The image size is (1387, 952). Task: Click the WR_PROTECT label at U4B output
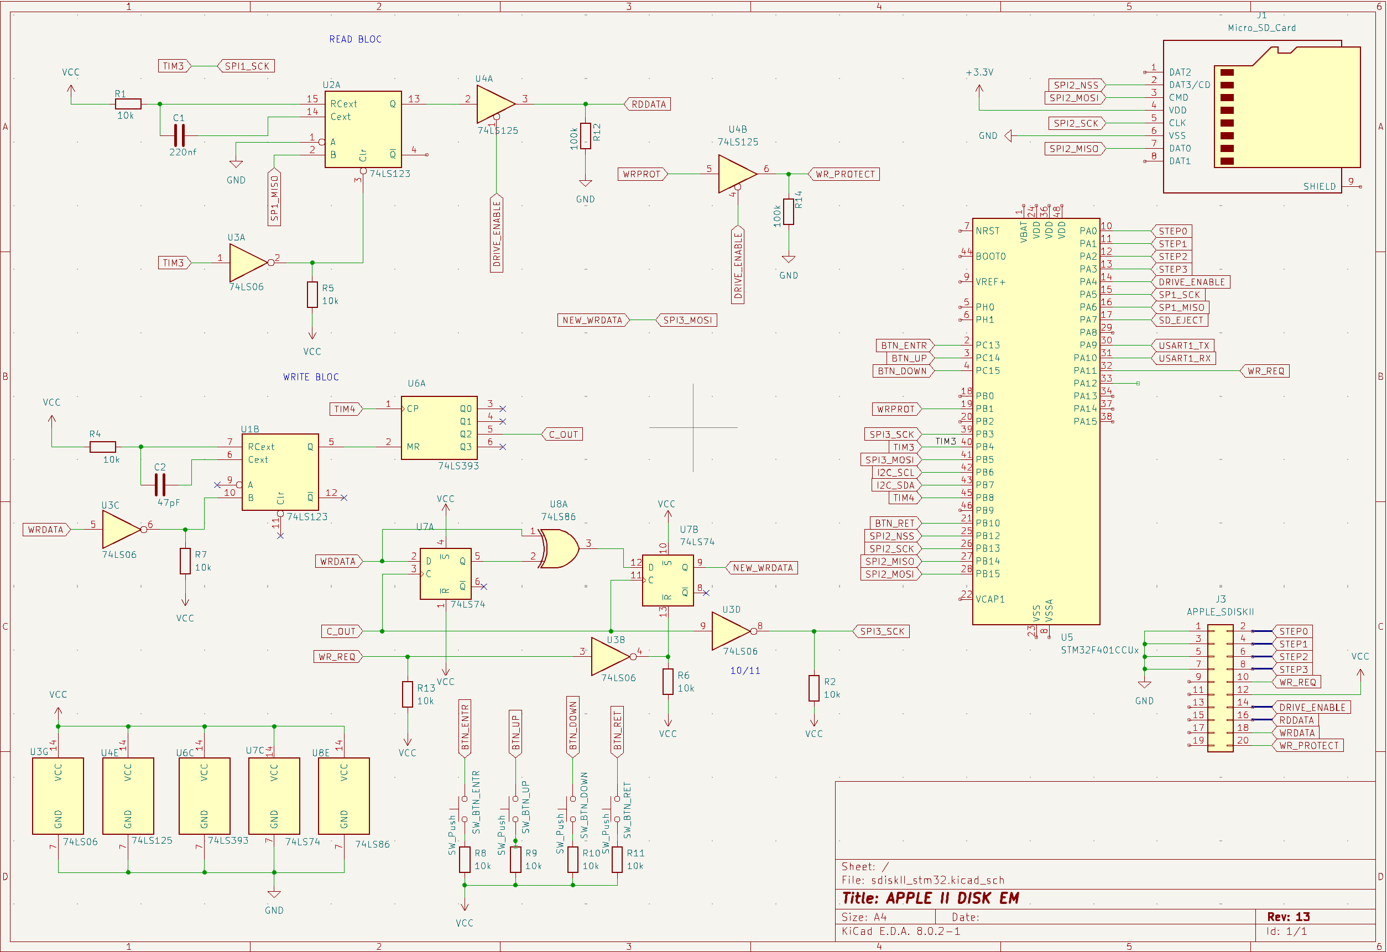point(843,174)
